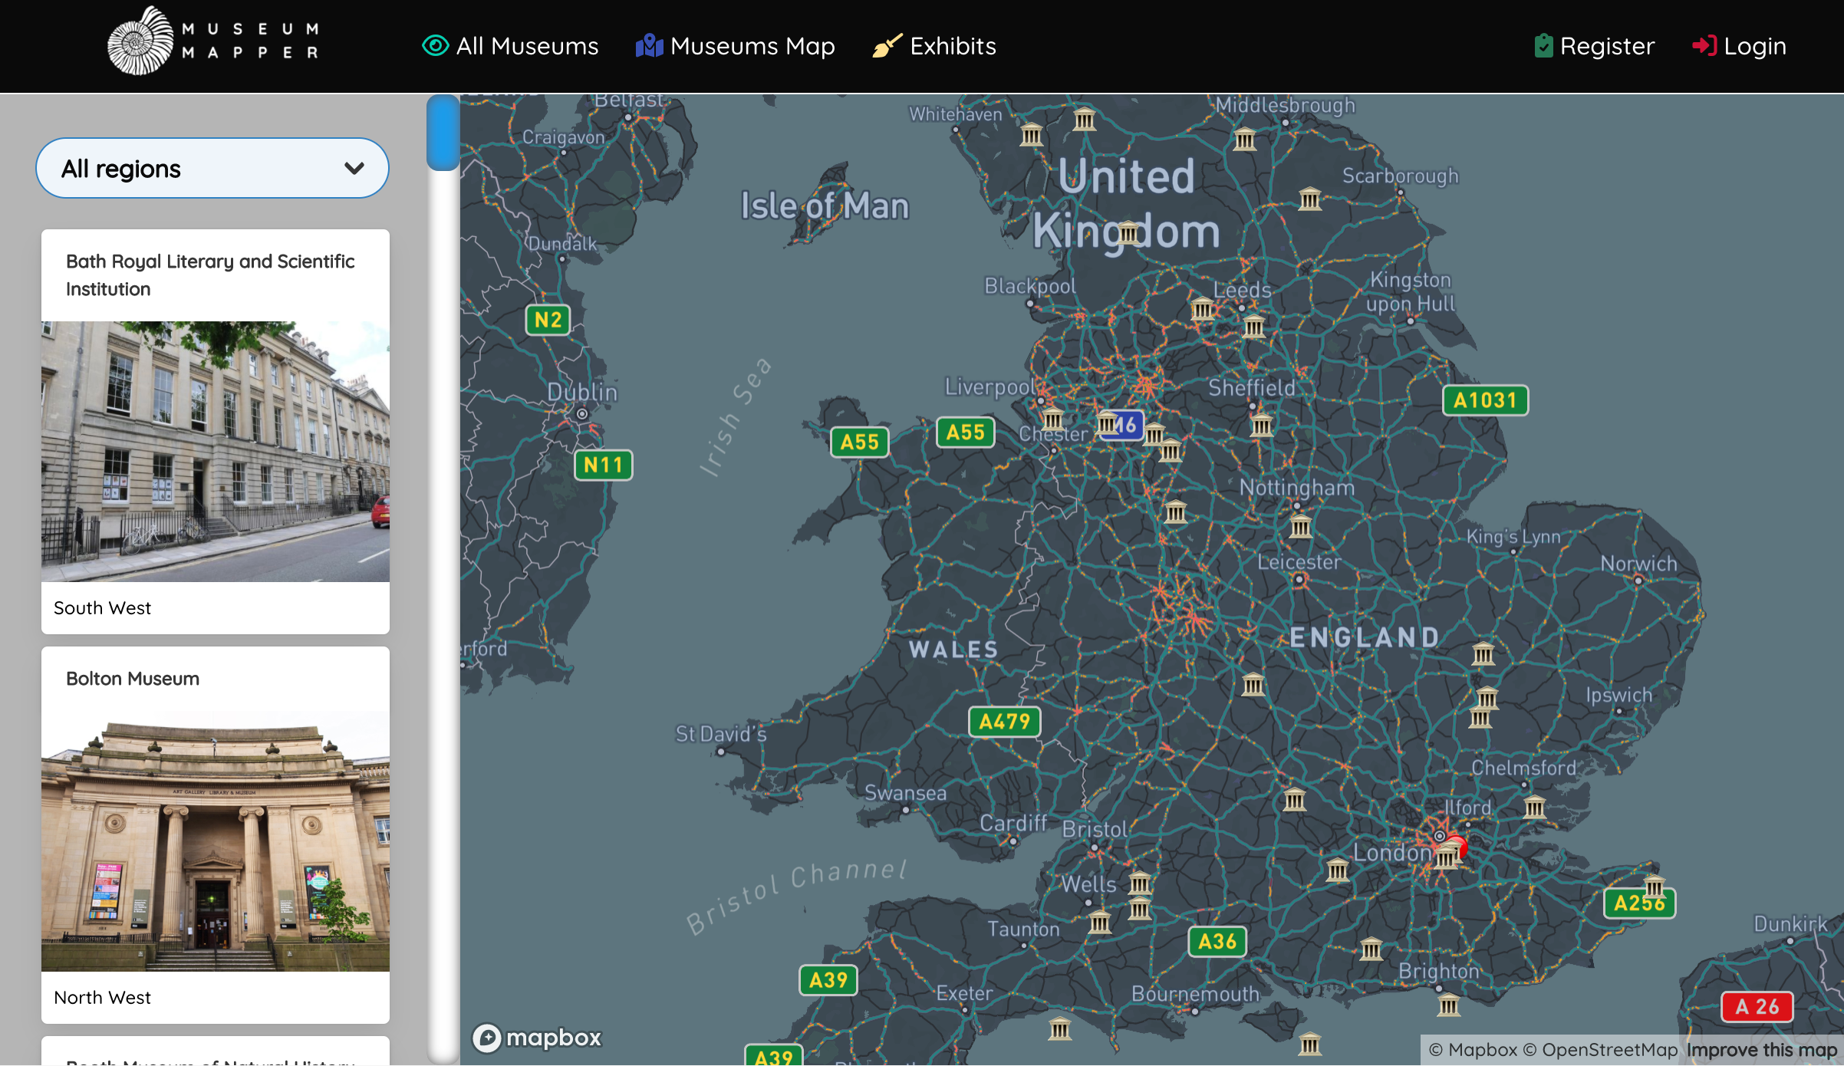The height and width of the screenshot is (1066, 1844).
Task: Click the North West region label
Action: pyautogui.click(x=102, y=998)
